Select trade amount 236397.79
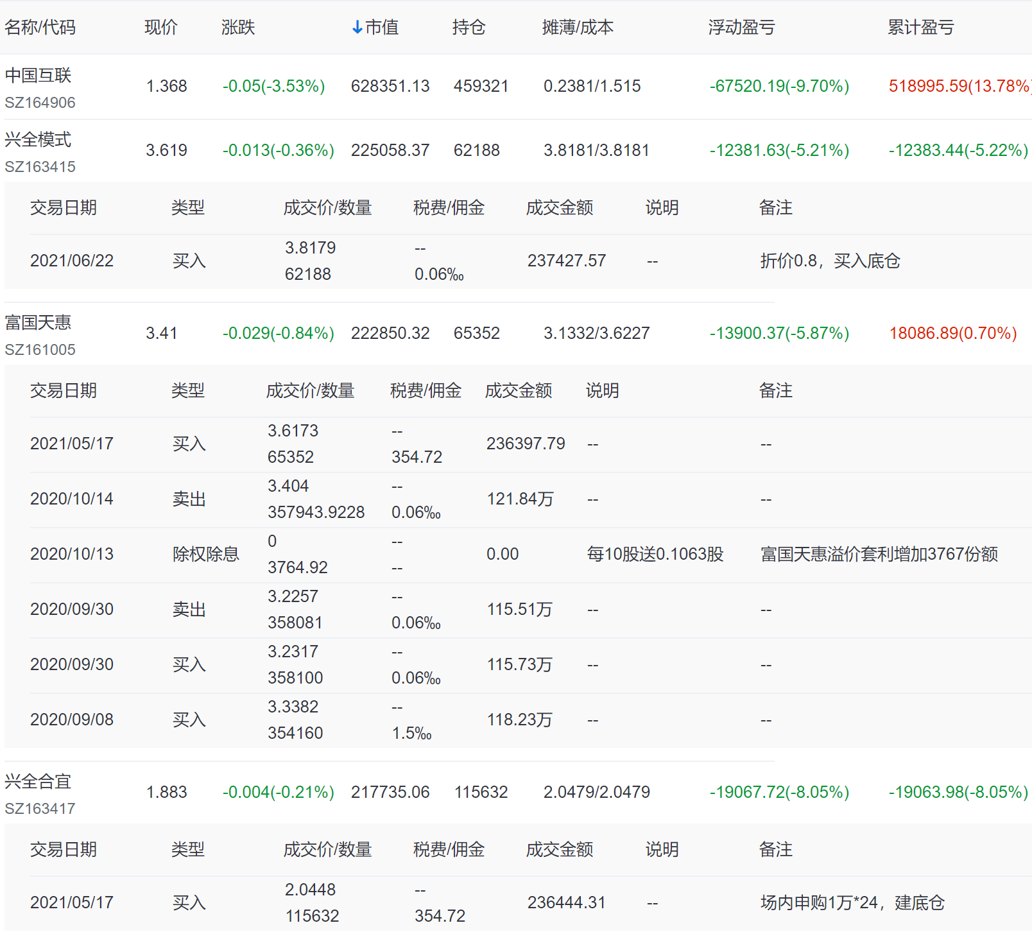 [526, 444]
